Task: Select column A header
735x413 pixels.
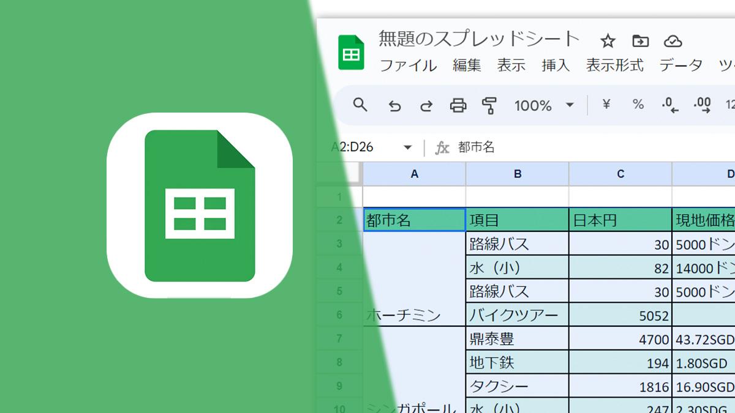Action: (415, 174)
